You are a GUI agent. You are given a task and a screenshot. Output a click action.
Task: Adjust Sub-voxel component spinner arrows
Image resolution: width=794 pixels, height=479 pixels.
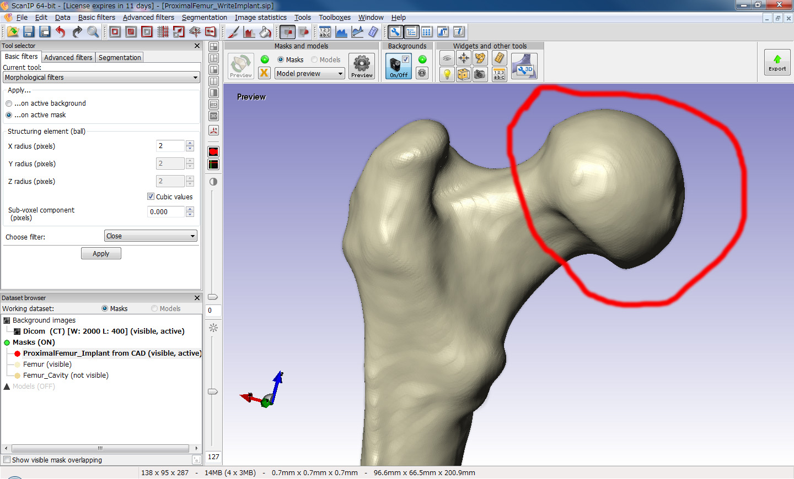[x=190, y=212]
